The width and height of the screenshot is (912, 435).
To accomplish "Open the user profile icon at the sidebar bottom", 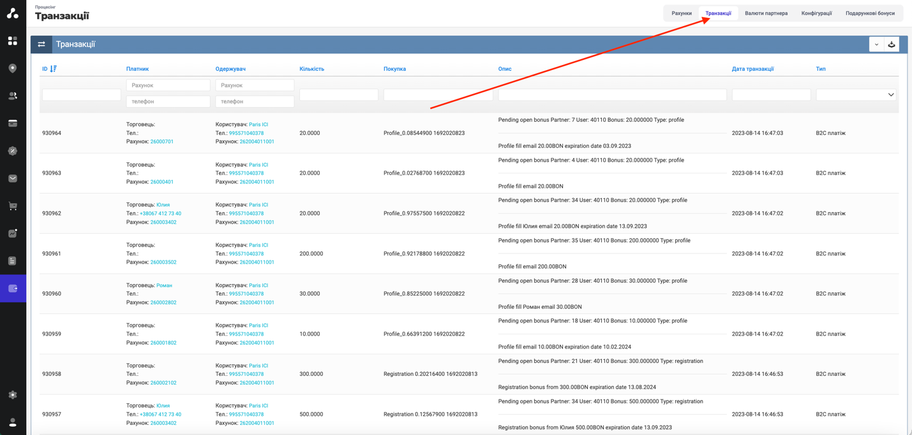I will click(13, 422).
